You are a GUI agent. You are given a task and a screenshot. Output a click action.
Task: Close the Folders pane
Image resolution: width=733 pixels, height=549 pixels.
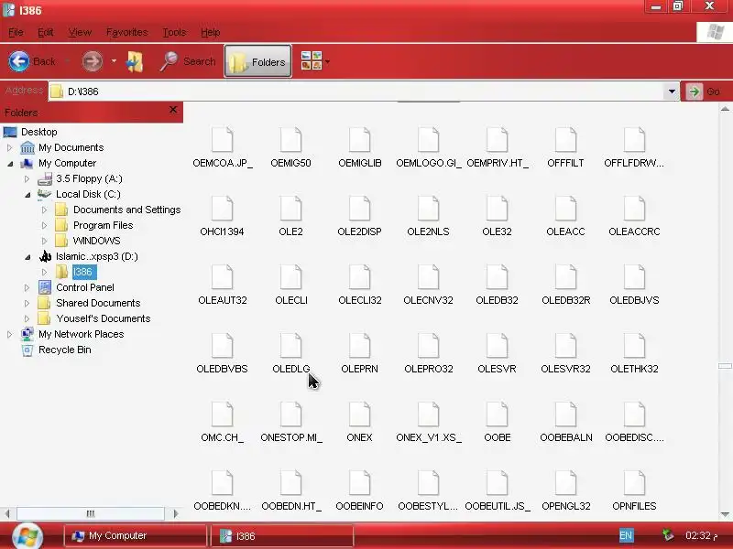[173, 110]
